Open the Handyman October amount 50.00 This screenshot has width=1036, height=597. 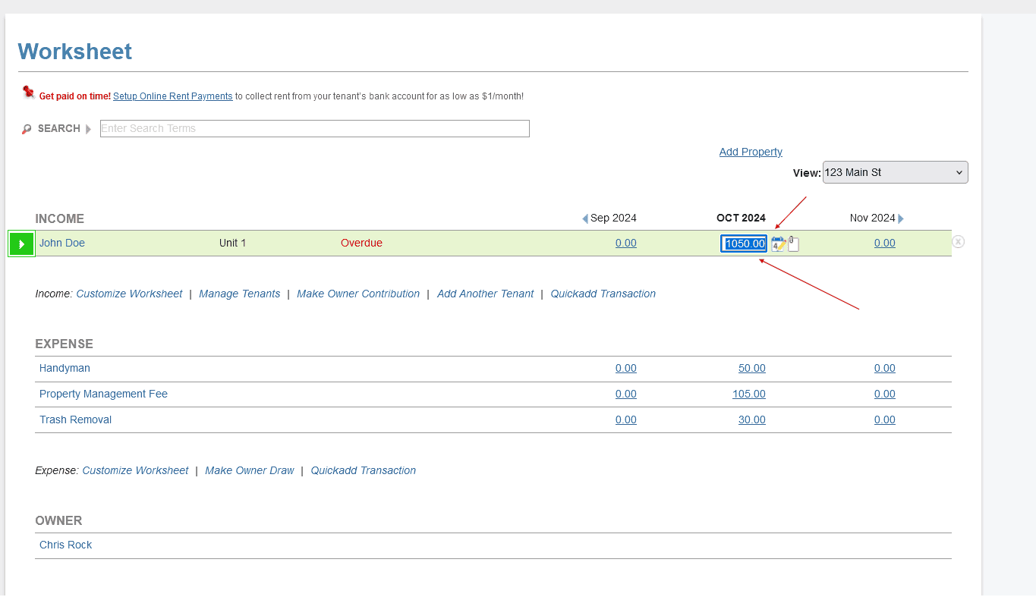click(x=751, y=368)
